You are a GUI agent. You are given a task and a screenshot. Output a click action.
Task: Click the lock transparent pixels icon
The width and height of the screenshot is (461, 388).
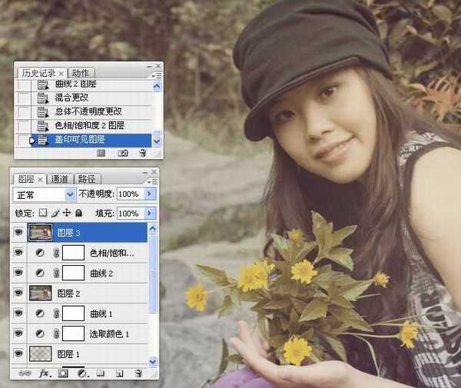[x=43, y=213]
